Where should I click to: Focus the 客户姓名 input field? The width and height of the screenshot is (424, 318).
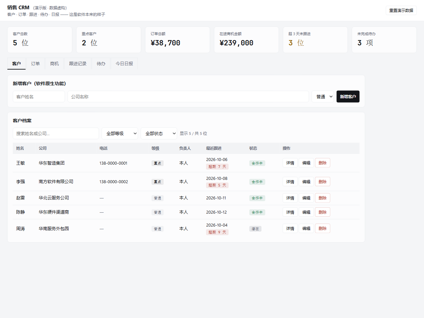39,97
